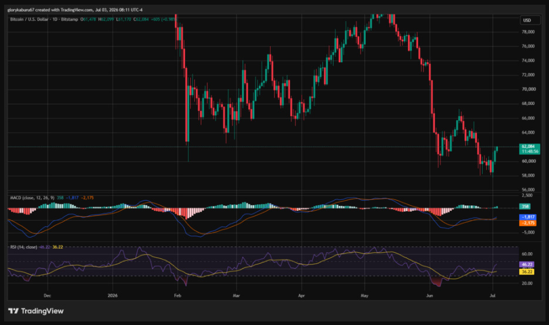The image size is (549, 325).
Task: Click the Jun label on the time axis
Action: point(430,296)
